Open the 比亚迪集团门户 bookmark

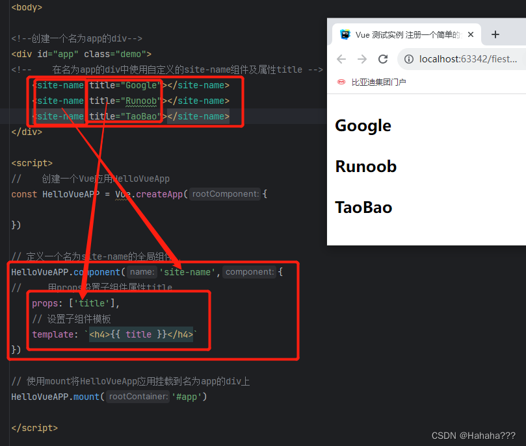372,82
